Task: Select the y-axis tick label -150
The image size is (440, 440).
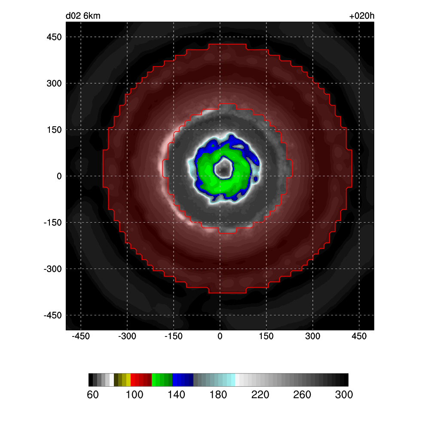Action: pos(52,223)
